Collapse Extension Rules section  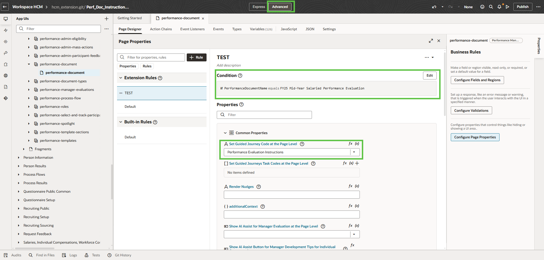click(x=121, y=78)
